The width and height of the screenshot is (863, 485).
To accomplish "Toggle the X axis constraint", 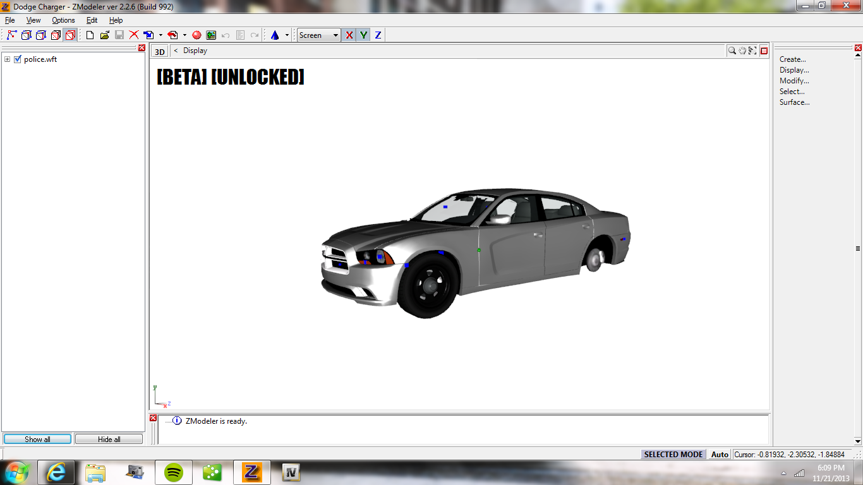I will [349, 35].
